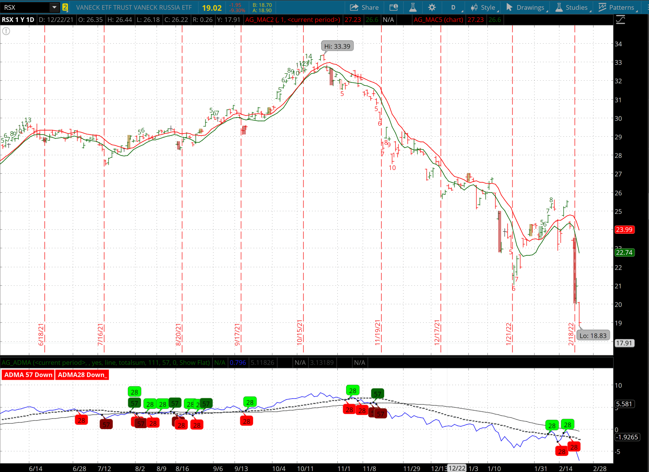Click the Hi: 33.39 price bubble
Viewport: 649px width, 472px height.
(337, 46)
